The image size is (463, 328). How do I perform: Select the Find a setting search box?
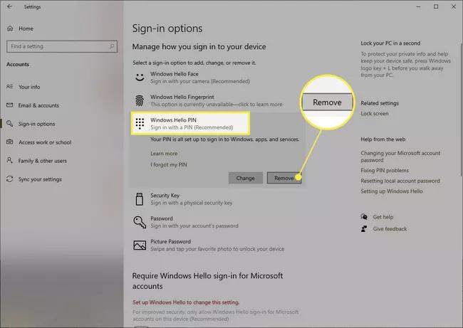pyautogui.click(x=62, y=47)
